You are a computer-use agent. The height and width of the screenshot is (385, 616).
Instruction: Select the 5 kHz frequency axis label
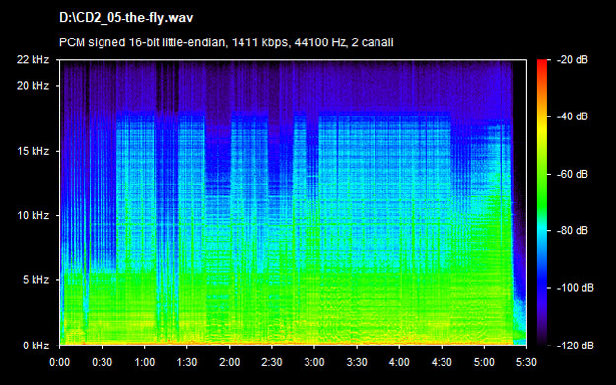[x=36, y=280]
